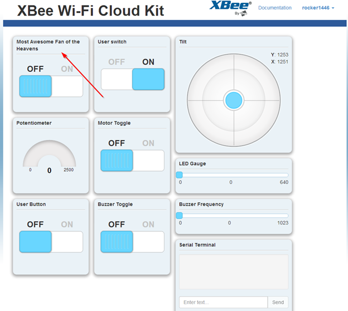Click the XBee Wi-Fi Cloud Kit title

point(90,11)
